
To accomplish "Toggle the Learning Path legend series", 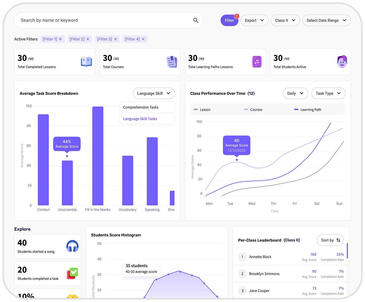I will [308, 110].
